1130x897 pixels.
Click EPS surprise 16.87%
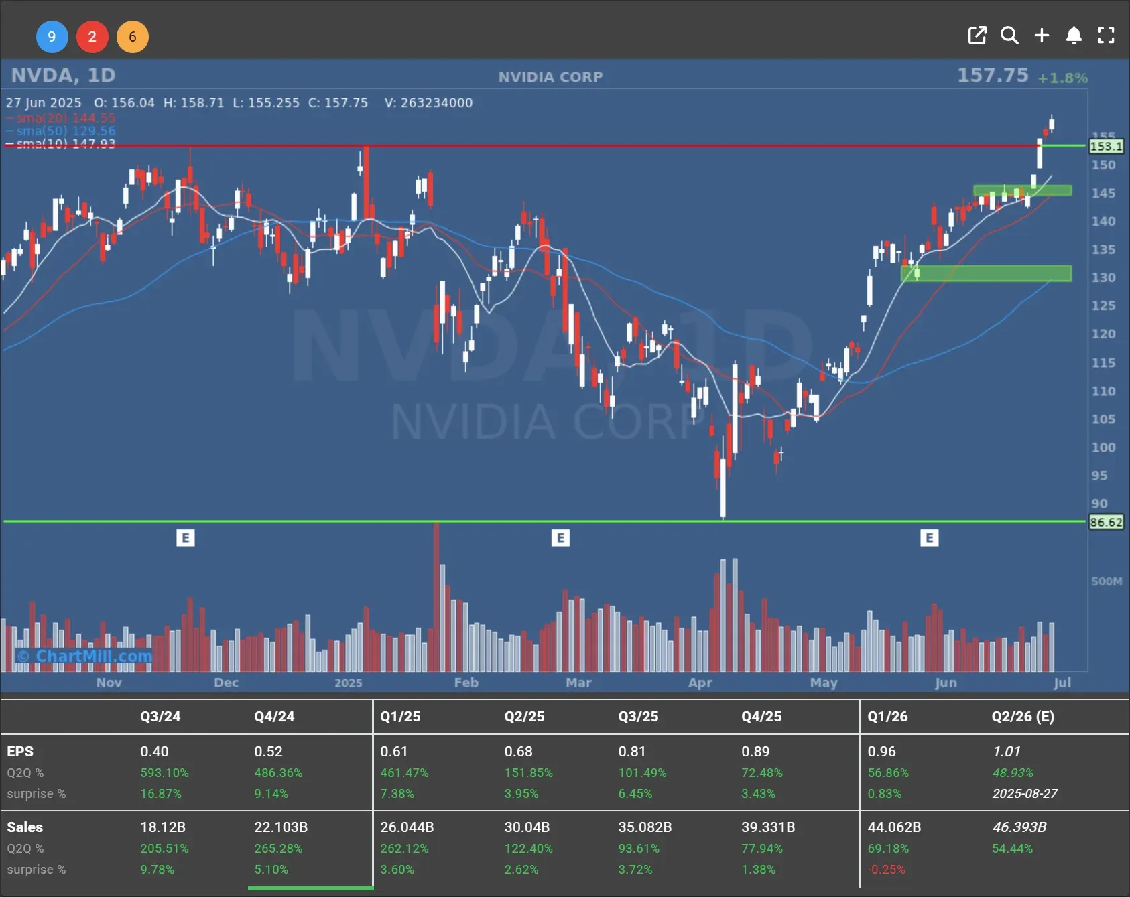pyautogui.click(x=161, y=794)
